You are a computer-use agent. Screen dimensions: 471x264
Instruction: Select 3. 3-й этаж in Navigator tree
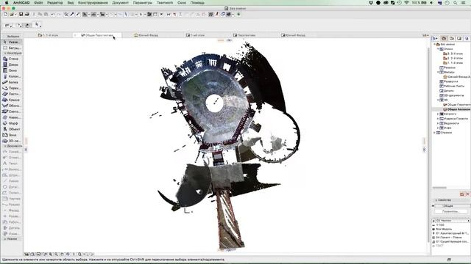453,54
